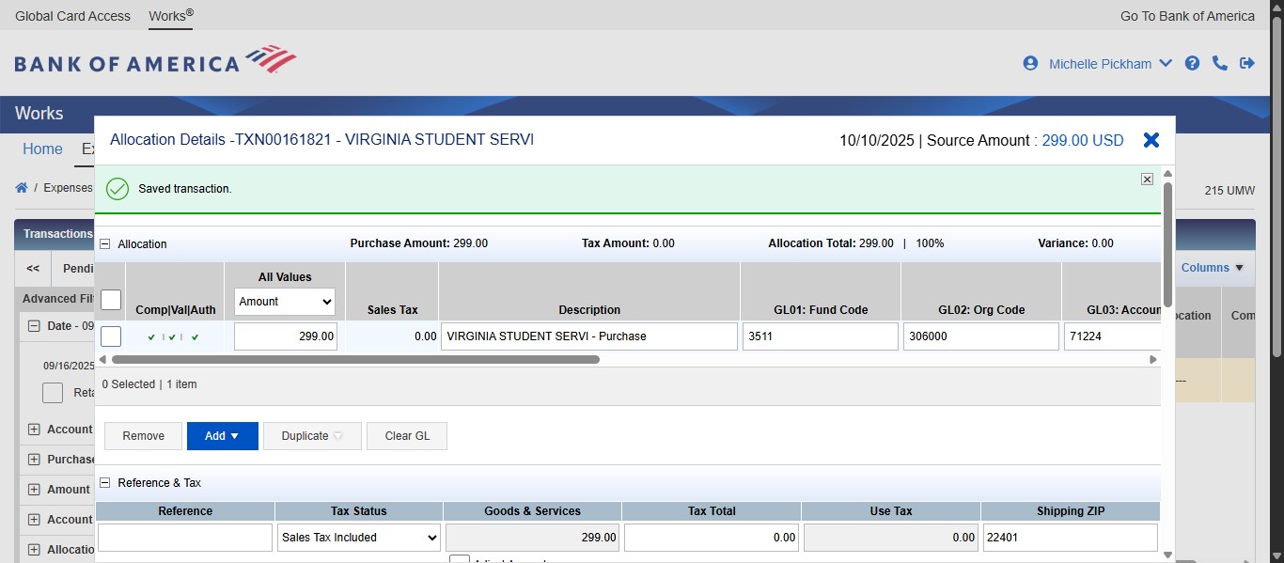
Task: Expand the Amount filter section
Action: [33, 489]
